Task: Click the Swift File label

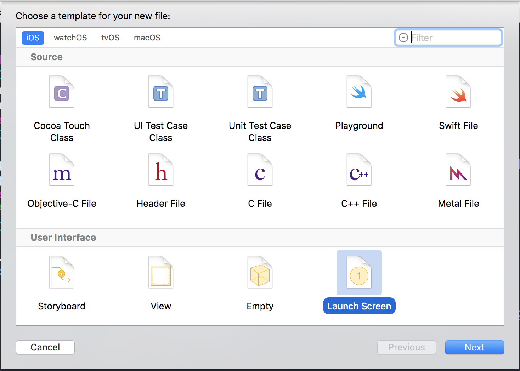Action: point(458,126)
